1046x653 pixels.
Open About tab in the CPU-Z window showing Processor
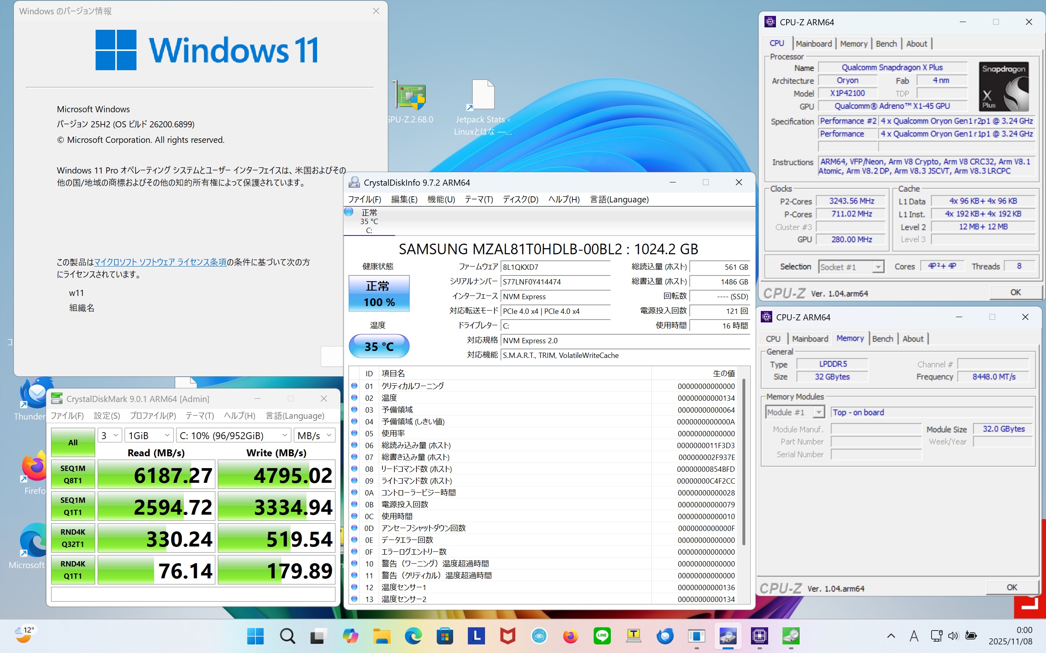[916, 44]
